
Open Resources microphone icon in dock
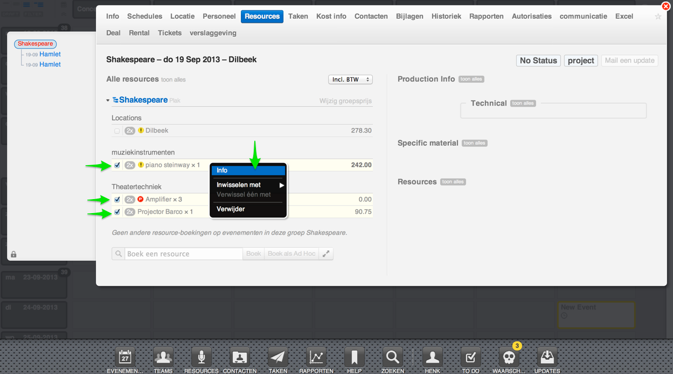point(201,357)
